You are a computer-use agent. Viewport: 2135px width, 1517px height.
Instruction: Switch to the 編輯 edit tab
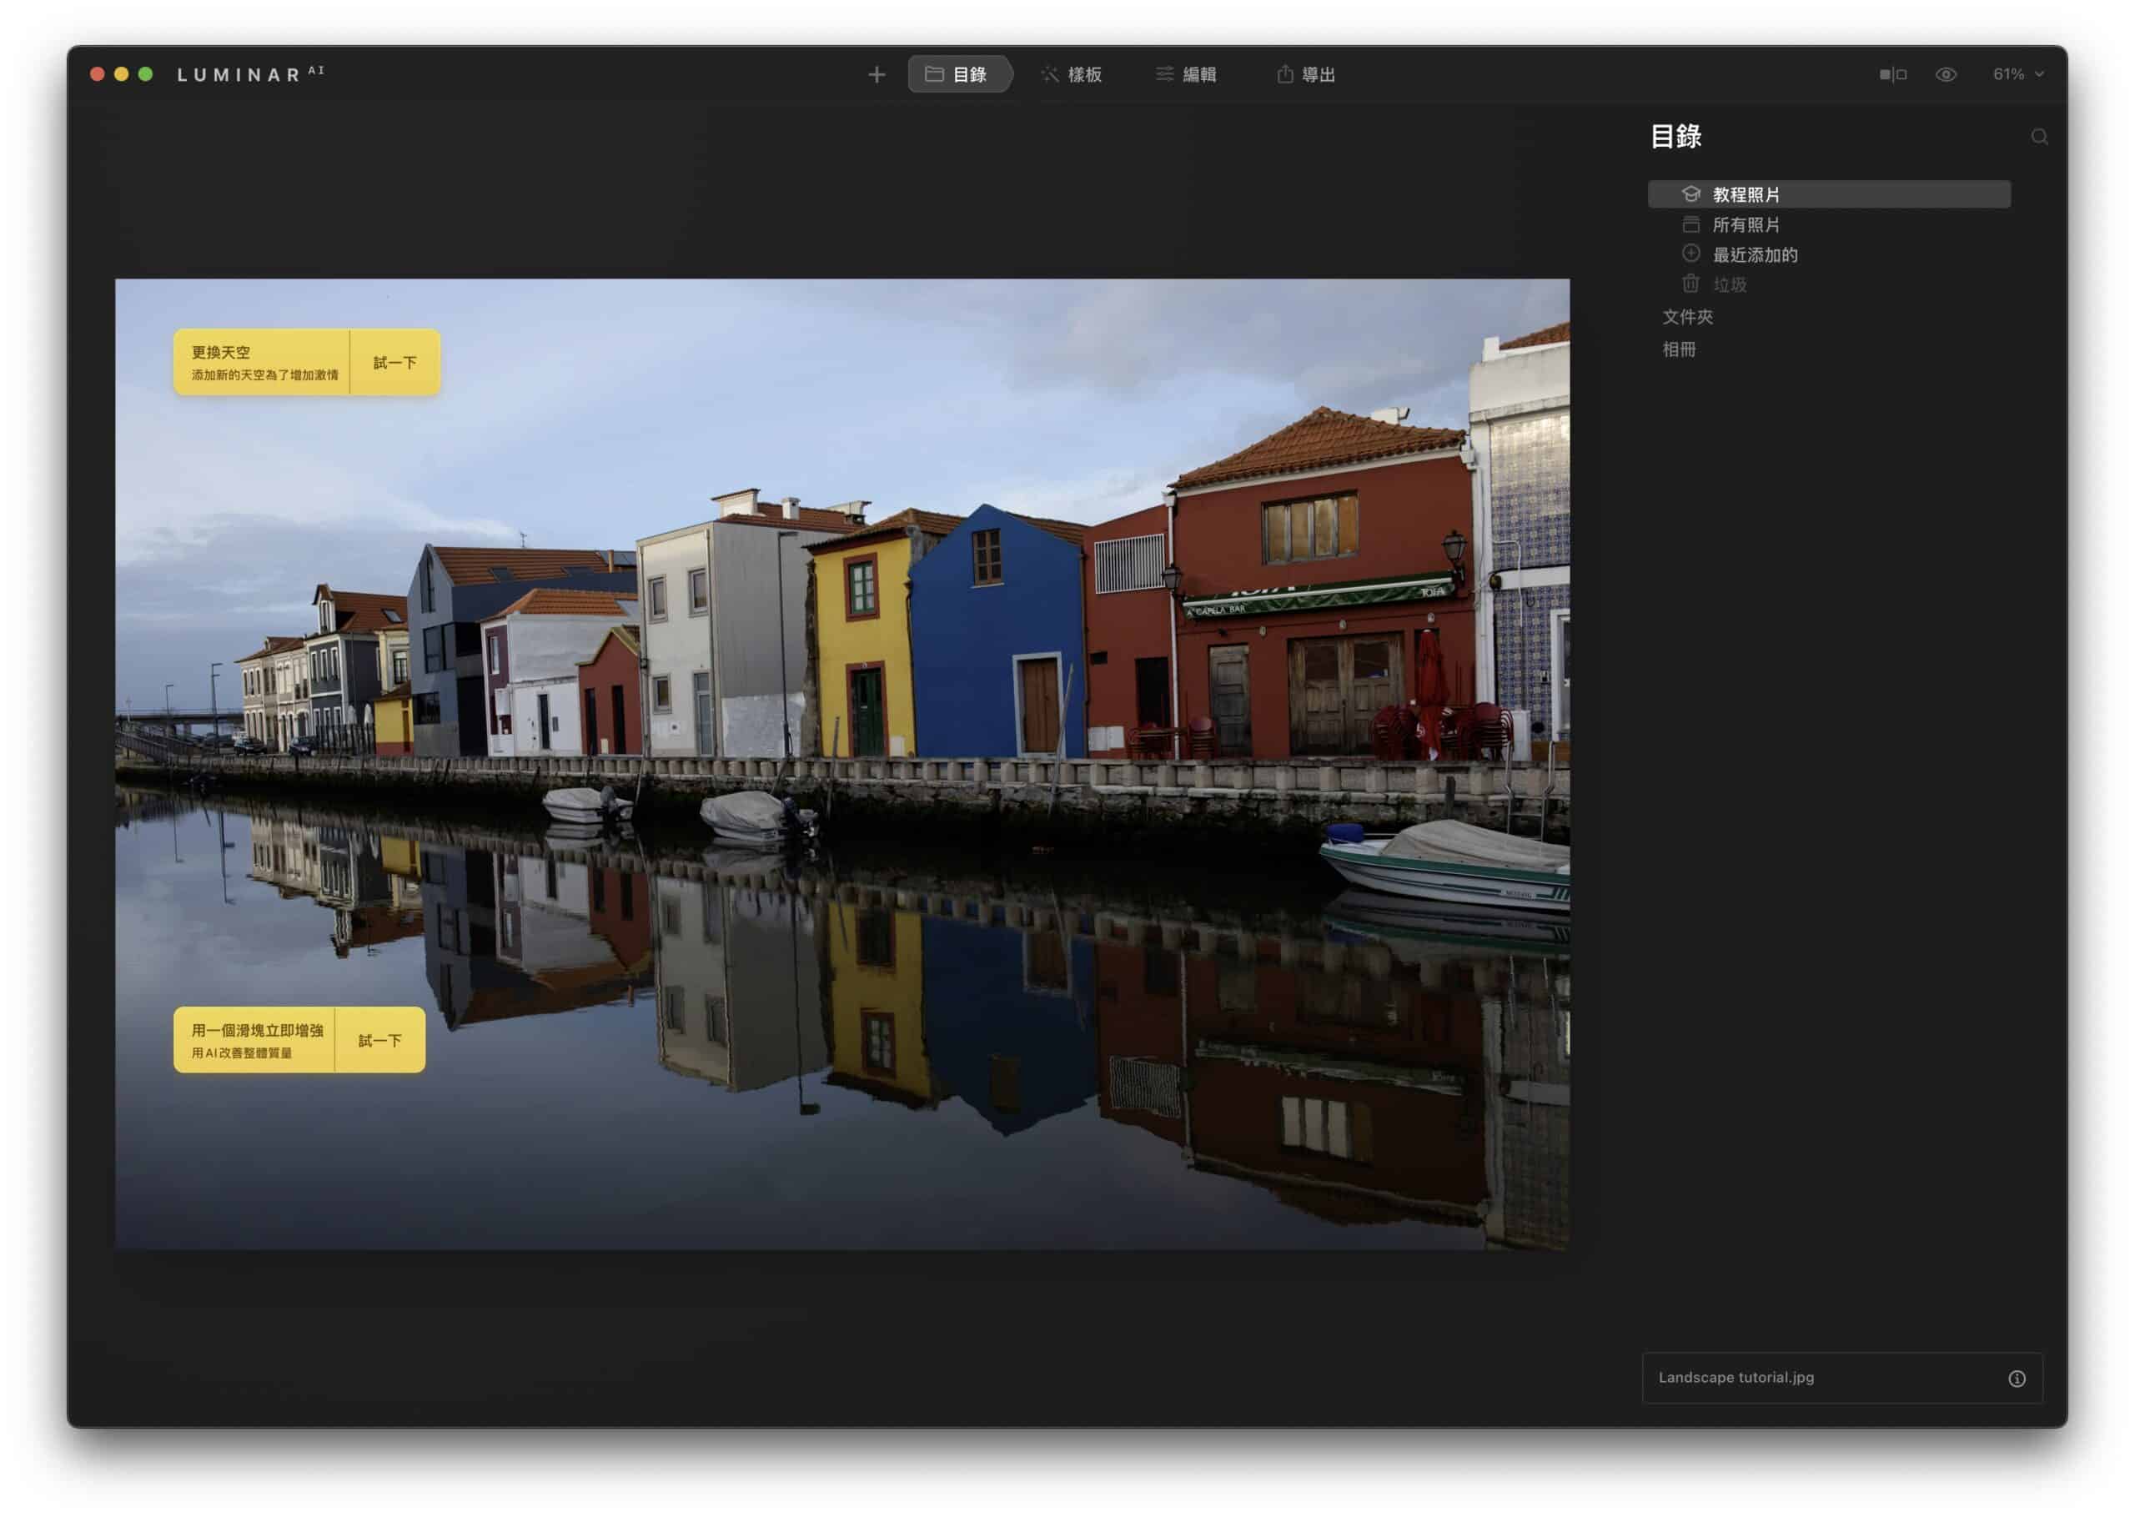(1186, 75)
